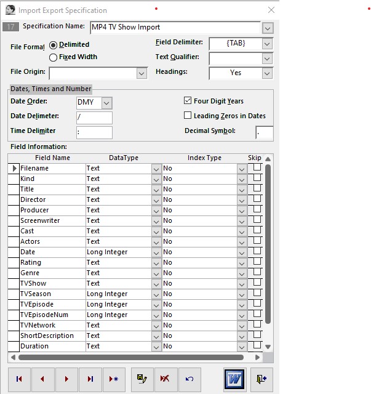This screenshot has height=394, width=371.
Task: Close the Import Export Specification window
Action: pos(271,10)
